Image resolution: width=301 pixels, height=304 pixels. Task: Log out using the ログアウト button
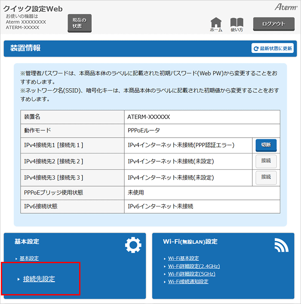tap(273, 24)
